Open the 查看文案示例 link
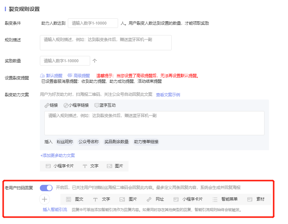288x224 pixels. tap(168, 95)
